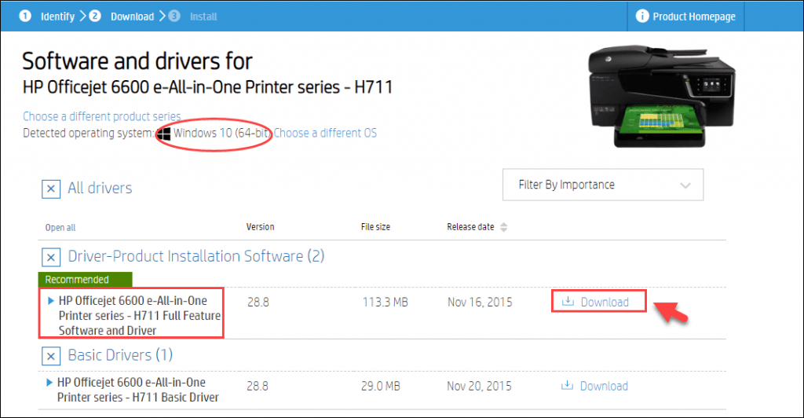Viewport: 804px width, 418px height.
Task: Click HP Officejet 6600 Full Feature Software title
Action: click(x=140, y=315)
